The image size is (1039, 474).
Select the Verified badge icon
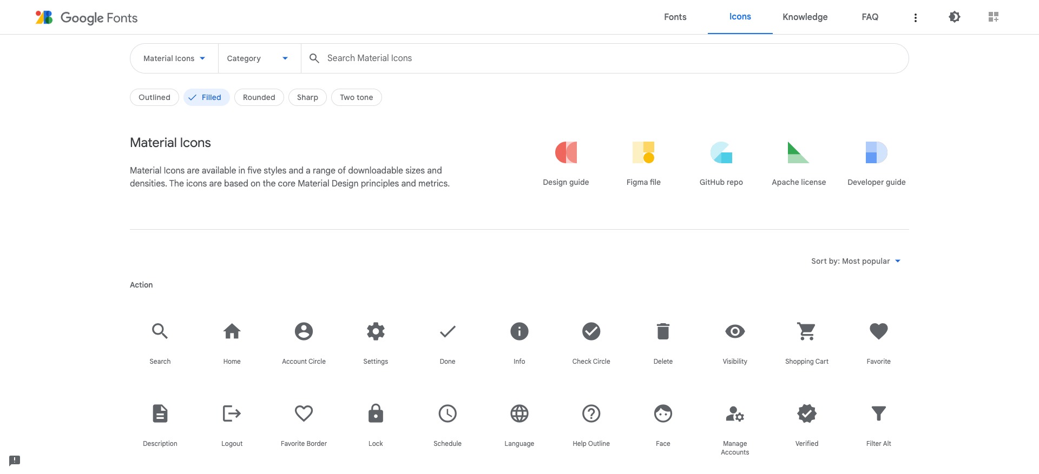807,413
